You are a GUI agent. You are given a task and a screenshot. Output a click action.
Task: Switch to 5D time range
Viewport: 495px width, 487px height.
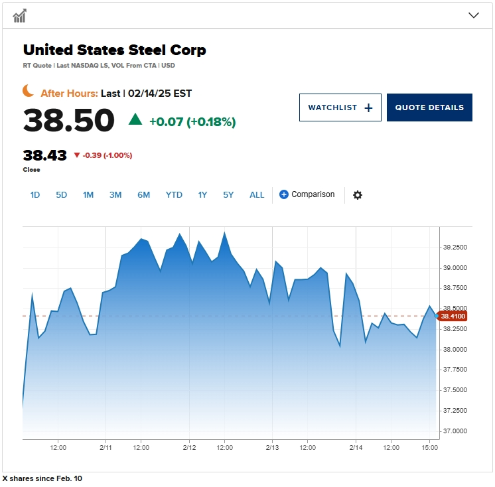[62, 195]
